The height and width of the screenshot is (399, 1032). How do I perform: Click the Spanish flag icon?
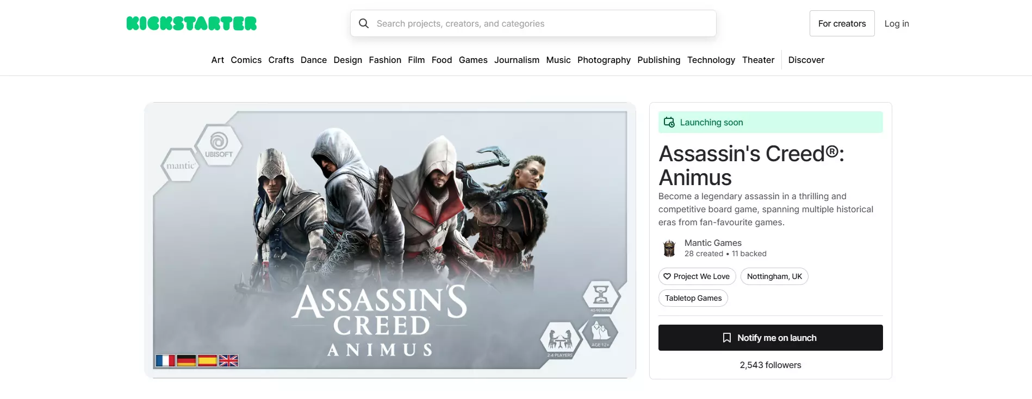pos(208,360)
